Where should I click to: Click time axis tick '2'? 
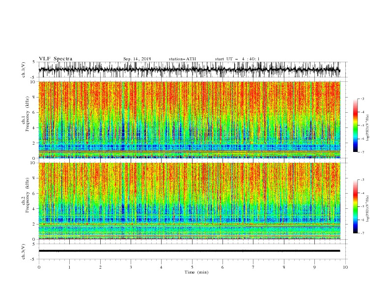[100, 267]
